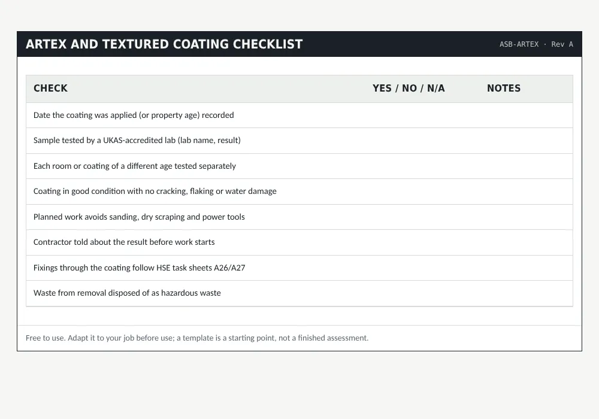599x419 pixels.
Task: Click the 'NOTES' column header
Action: pos(504,88)
